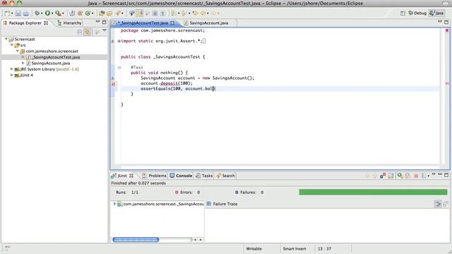The image size is (452, 254).
Task: Open the External Tools dropdown arrow
Action: click(63, 13)
